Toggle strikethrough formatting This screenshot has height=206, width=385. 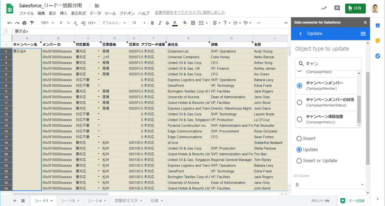[167, 23]
